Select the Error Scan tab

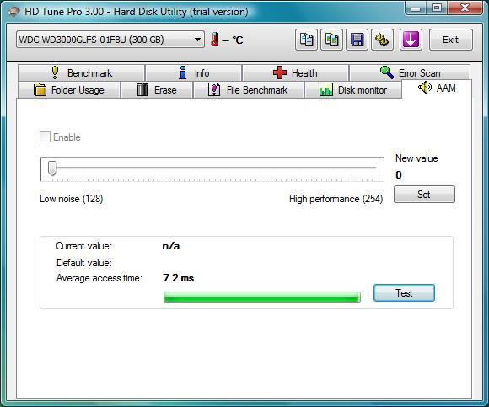click(x=410, y=73)
